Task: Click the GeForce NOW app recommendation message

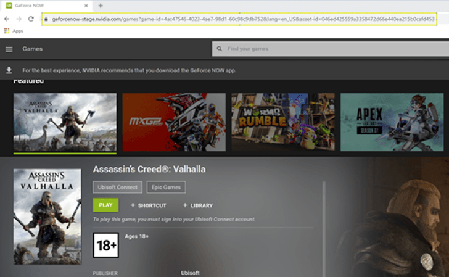Action: (129, 70)
